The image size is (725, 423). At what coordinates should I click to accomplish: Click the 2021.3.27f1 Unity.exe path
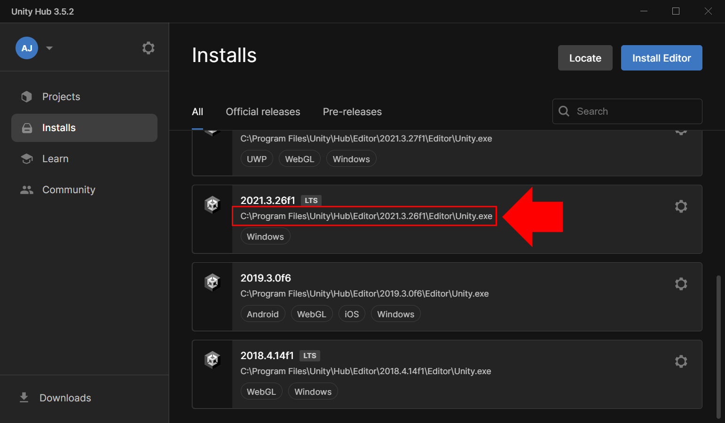tap(366, 139)
